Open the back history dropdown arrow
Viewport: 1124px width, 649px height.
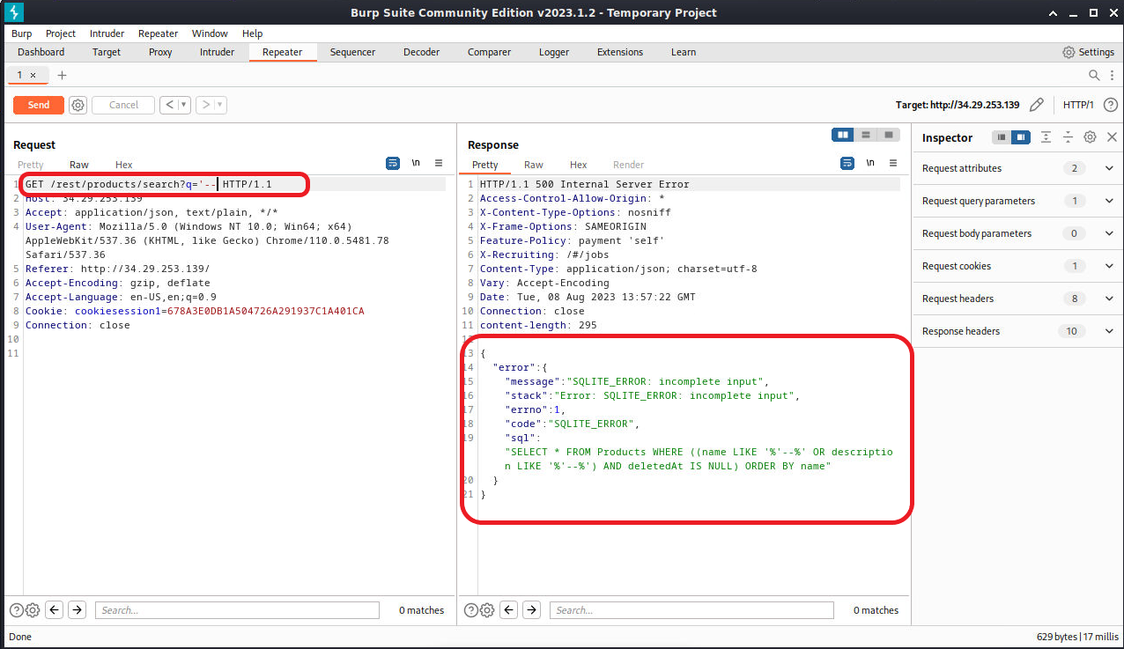184,105
